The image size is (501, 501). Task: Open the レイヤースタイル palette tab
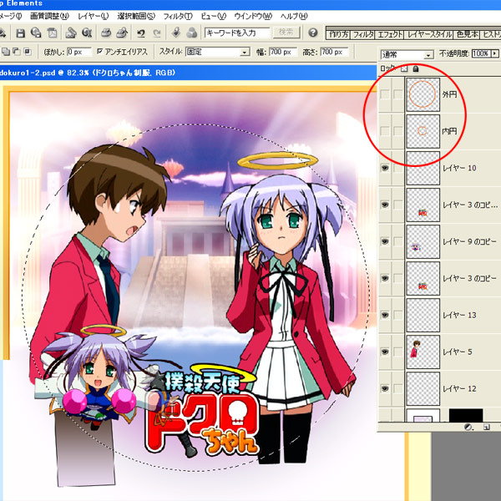coord(429,34)
